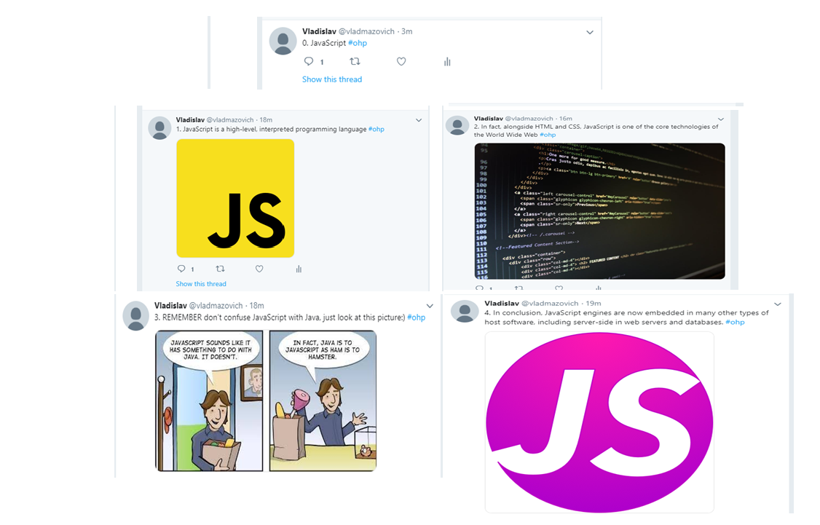
Task: Expand the chevron menu on the "4. In conclusion" tweet
Action: tap(778, 304)
